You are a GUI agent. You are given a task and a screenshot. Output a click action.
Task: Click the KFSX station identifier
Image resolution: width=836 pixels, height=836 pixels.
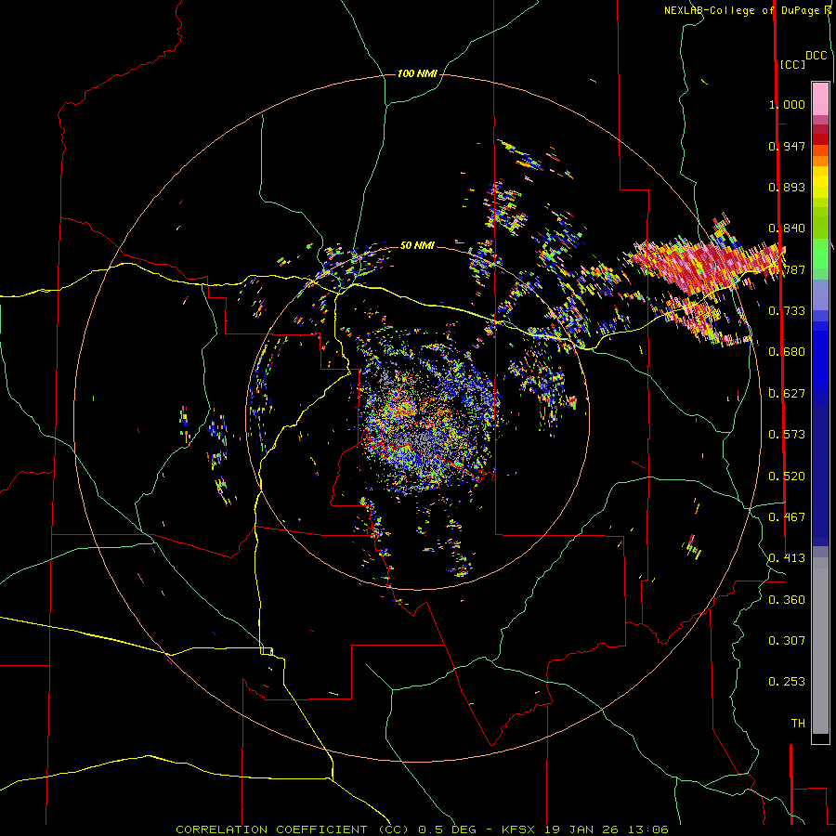[x=520, y=829]
